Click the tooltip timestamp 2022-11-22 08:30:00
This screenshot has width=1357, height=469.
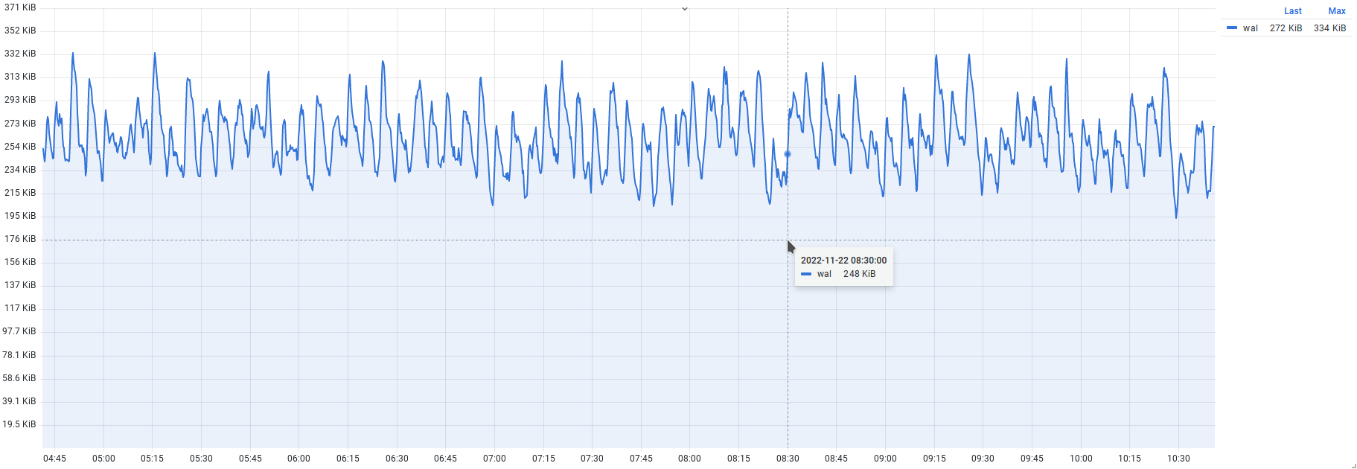(844, 261)
